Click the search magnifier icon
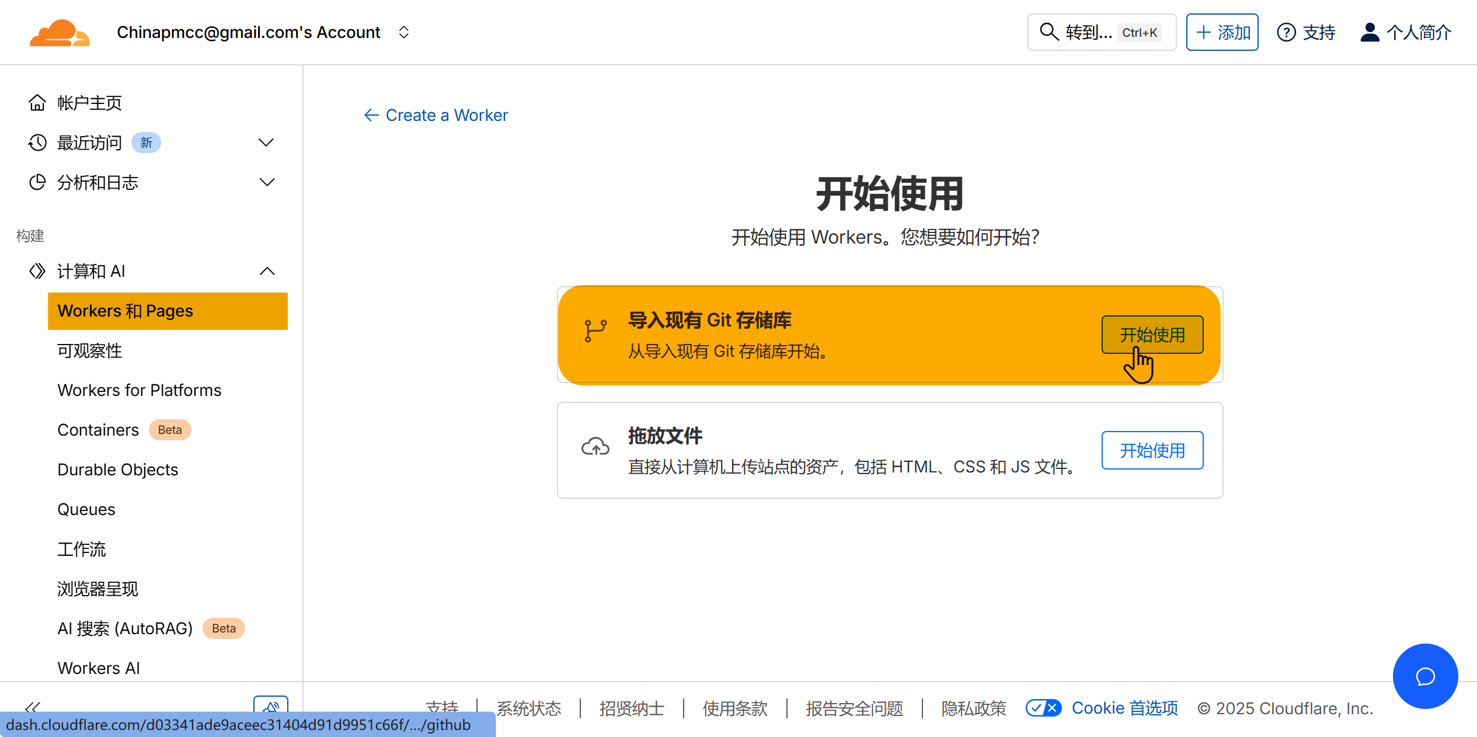1477x737 pixels. pos(1049,32)
